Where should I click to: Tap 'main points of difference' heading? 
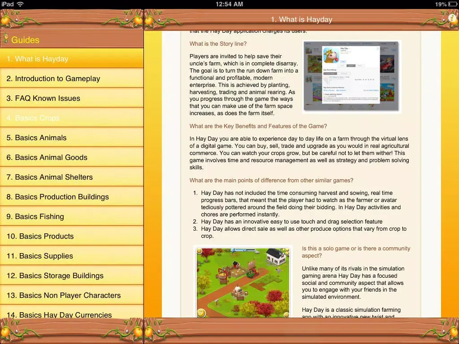[x=271, y=180]
